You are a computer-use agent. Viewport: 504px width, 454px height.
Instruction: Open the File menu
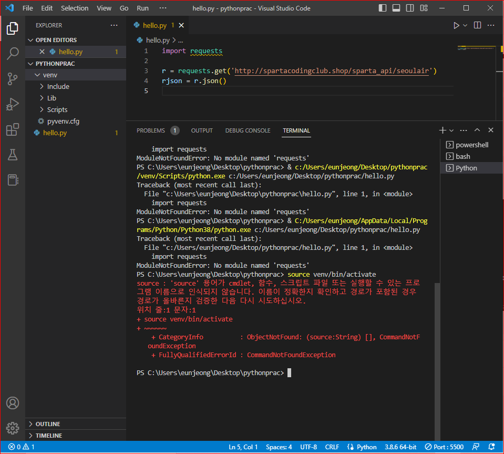point(28,8)
